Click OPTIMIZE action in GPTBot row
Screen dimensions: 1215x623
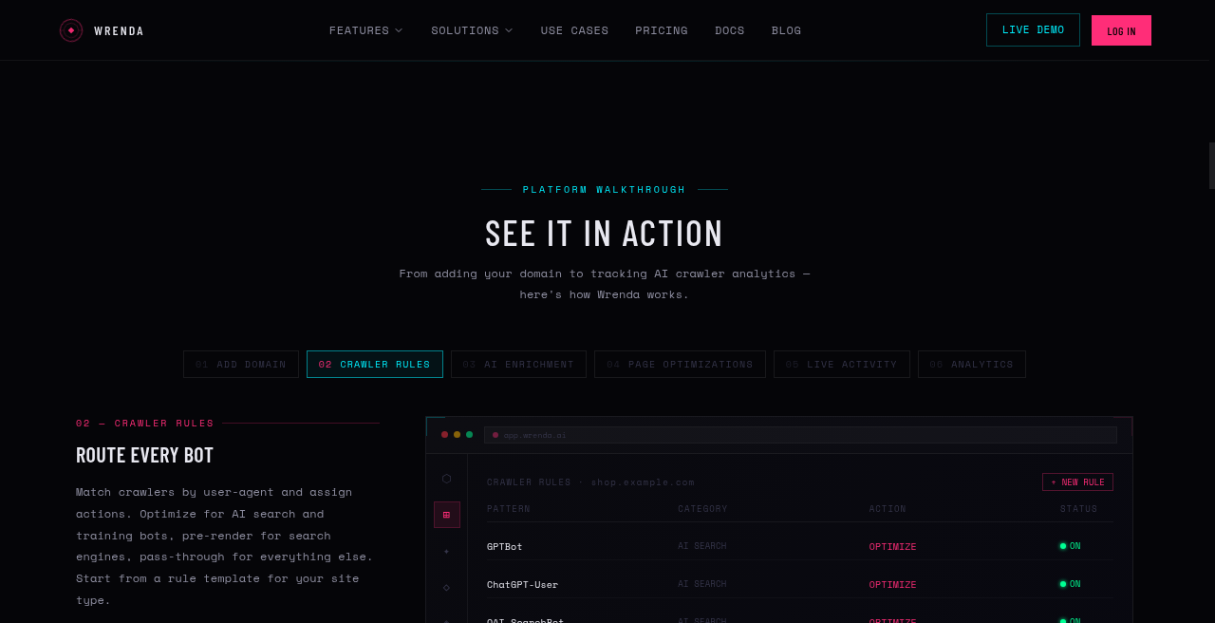(x=893, y=547)
